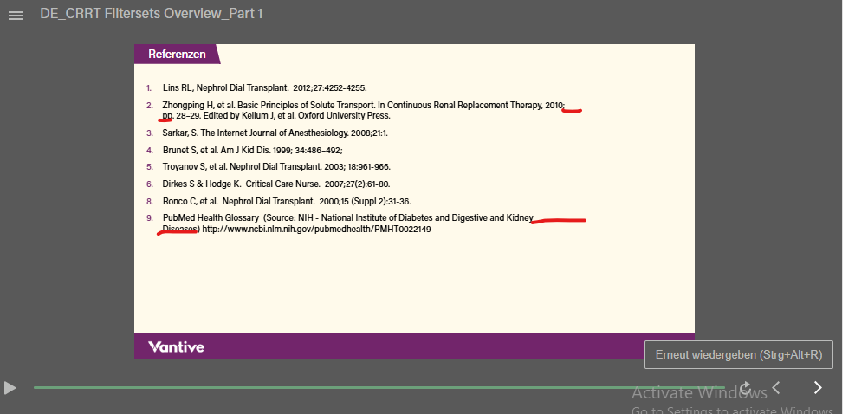Click reference Ronco C, et al.
The height and width of the screenshot is (414, 855).
coord(287,201)
